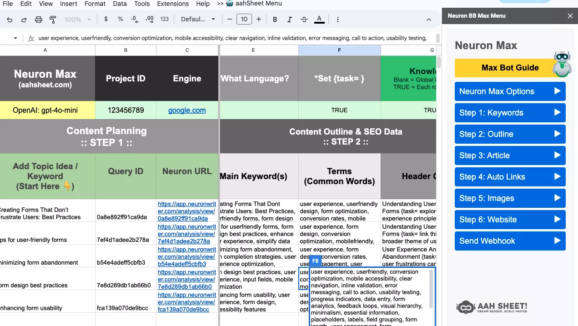Toggle italic formatting

click(x=289, y=19)
